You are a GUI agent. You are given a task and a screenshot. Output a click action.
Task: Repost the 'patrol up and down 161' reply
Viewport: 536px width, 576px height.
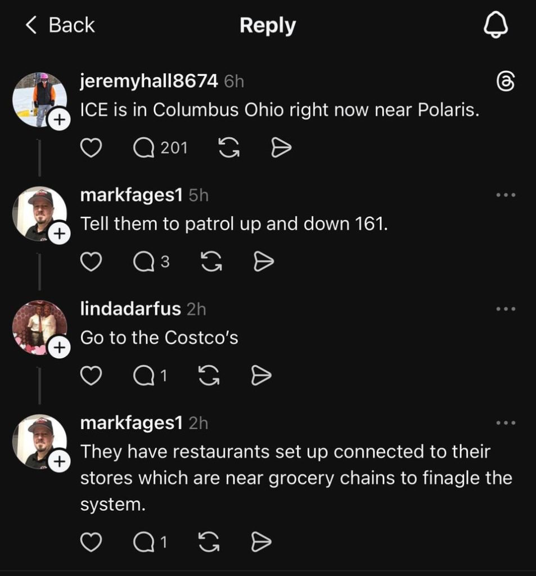(x=211, y=262)
